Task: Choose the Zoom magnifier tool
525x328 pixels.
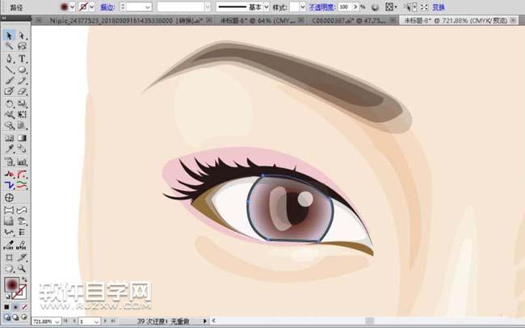Action: click(22, 268)
